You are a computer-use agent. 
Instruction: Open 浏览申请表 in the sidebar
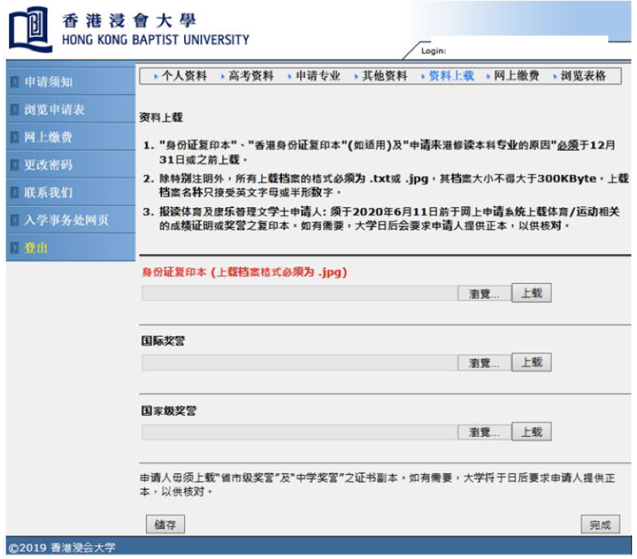tap(54, 110)
